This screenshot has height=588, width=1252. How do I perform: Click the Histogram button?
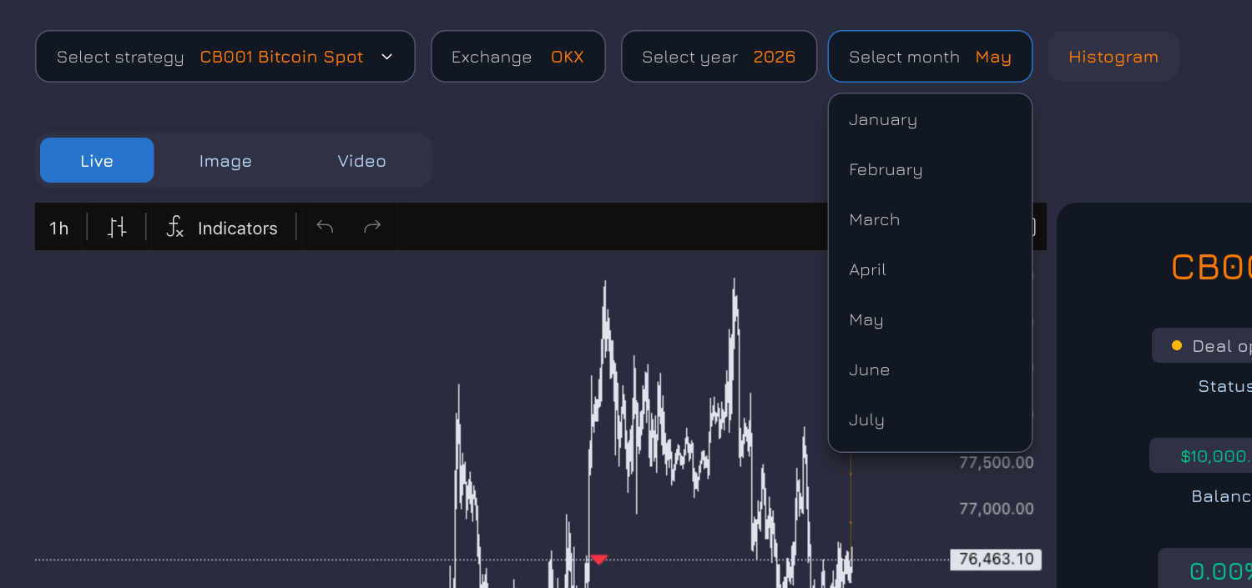[1113, 57]
